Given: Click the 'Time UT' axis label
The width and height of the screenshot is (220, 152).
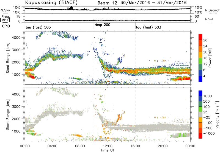Looking at the screenshot, I should tap(108, 150).
